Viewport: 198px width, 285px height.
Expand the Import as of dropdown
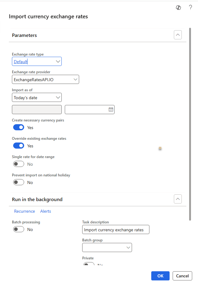pyautogui.click(x=58, y=98)
